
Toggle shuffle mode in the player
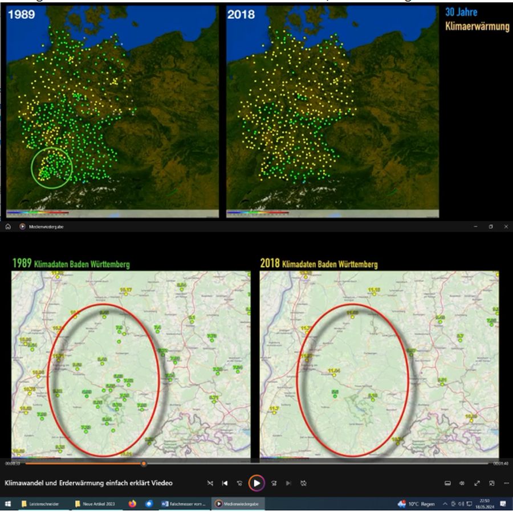[210, 483]
